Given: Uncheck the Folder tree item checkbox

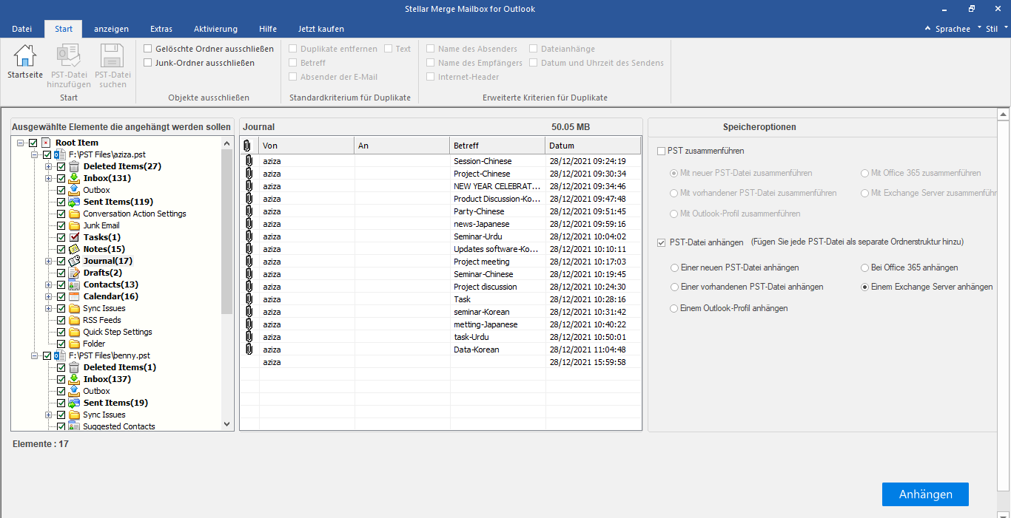Looking at the screenshot, I should (x=61, y=344).
